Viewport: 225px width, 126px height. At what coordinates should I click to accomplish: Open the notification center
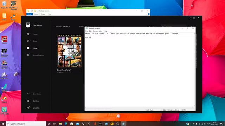221,124
